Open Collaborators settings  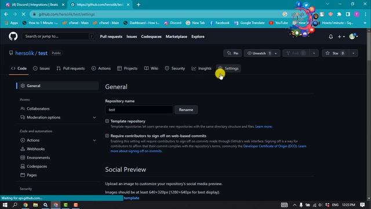pyautogui.click(x=58, y=109)
